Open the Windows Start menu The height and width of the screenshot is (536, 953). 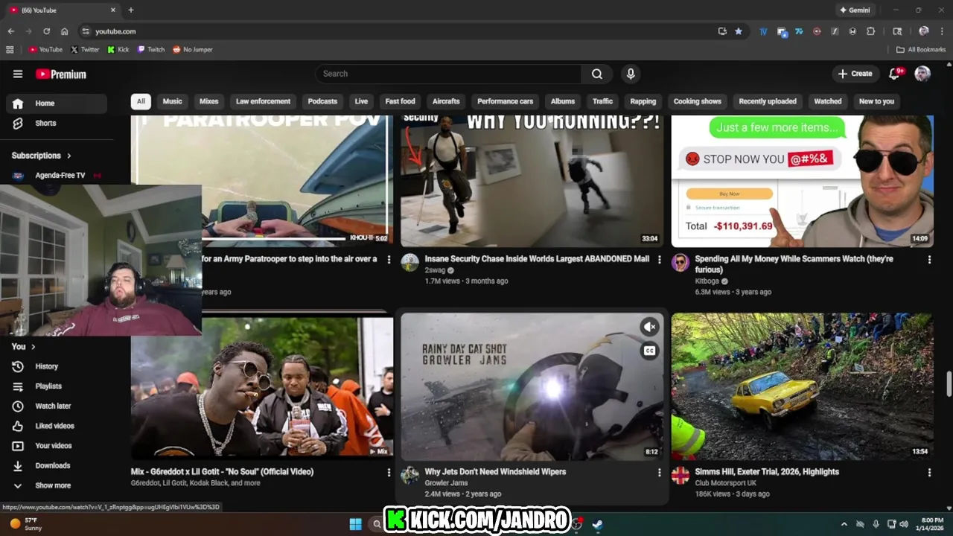tap(355, 524)
